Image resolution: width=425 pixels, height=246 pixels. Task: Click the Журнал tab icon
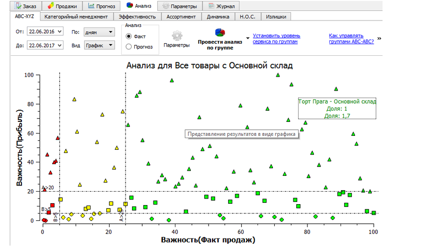pyautogui.click(x=211, y=6)
